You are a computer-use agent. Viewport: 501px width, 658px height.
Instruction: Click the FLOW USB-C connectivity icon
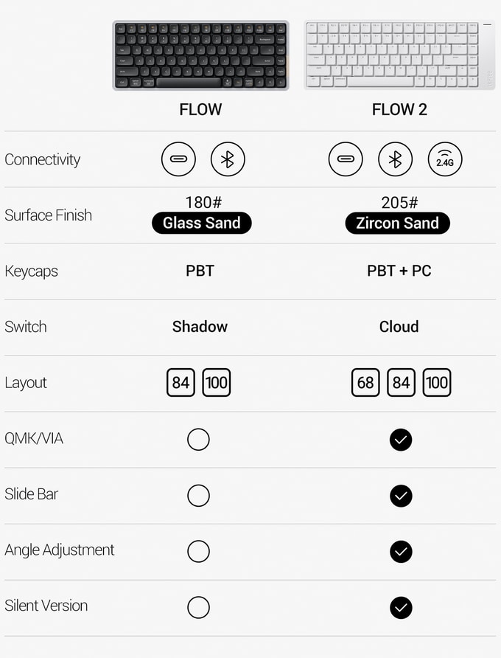pos(179,159)
